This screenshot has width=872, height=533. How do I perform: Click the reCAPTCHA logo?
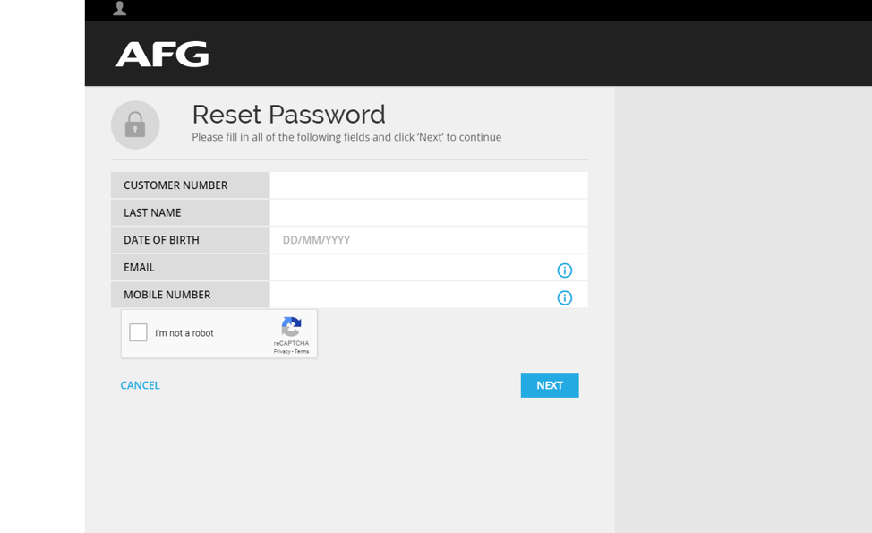(291, 327)
